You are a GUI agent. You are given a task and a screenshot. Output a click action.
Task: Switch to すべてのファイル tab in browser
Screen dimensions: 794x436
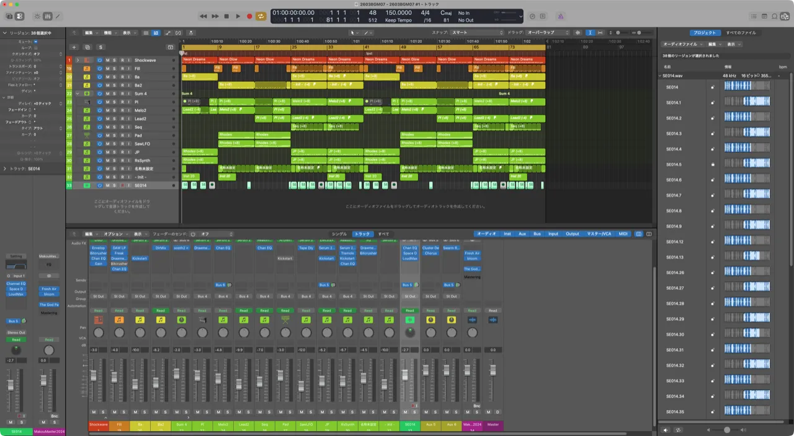741,32
